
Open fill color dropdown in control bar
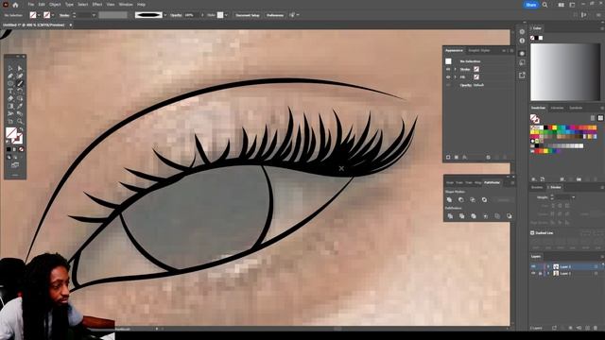pos(39,15)
